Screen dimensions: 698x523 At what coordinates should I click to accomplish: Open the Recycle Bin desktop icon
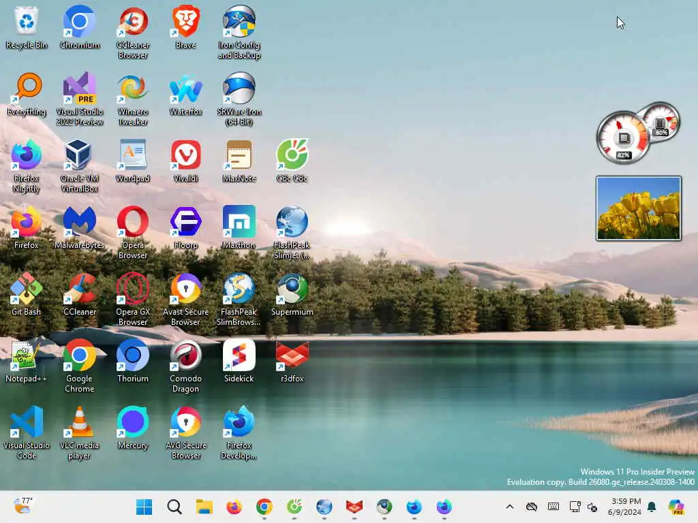click(27, 27)
